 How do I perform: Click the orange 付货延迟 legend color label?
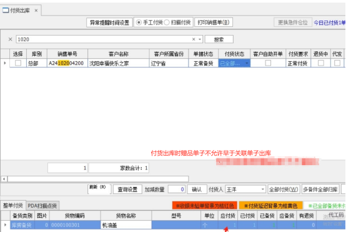pyautogui.click(x=270, y=206)
